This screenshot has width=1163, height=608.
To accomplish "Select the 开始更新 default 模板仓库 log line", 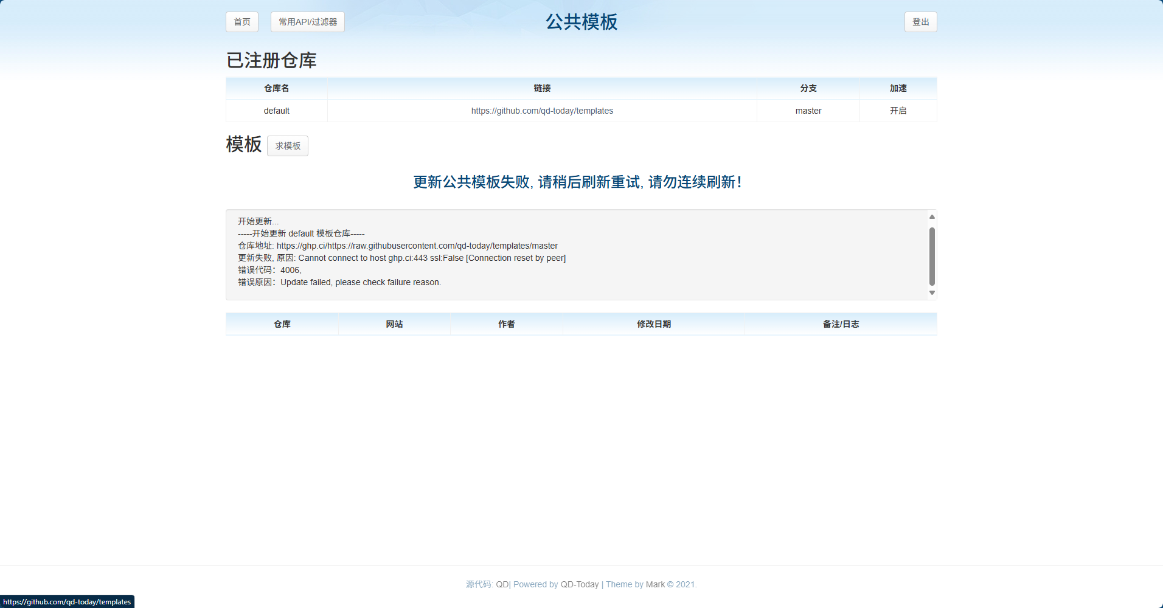I will (x=301, y=233).
